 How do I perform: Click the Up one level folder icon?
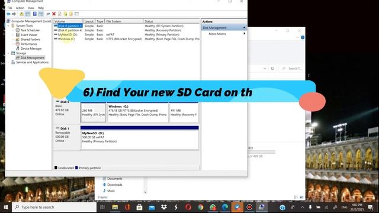[x=22, y=14]
